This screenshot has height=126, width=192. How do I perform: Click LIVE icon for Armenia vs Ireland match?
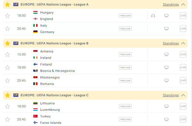point(183,54)
